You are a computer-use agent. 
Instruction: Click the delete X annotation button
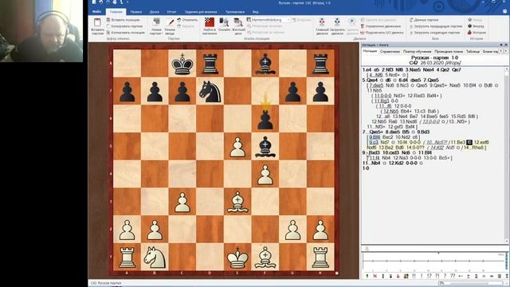click(x=375, y=276)
